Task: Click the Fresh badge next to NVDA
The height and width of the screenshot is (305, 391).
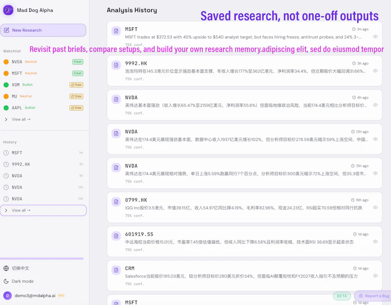Action: point(78,62)
